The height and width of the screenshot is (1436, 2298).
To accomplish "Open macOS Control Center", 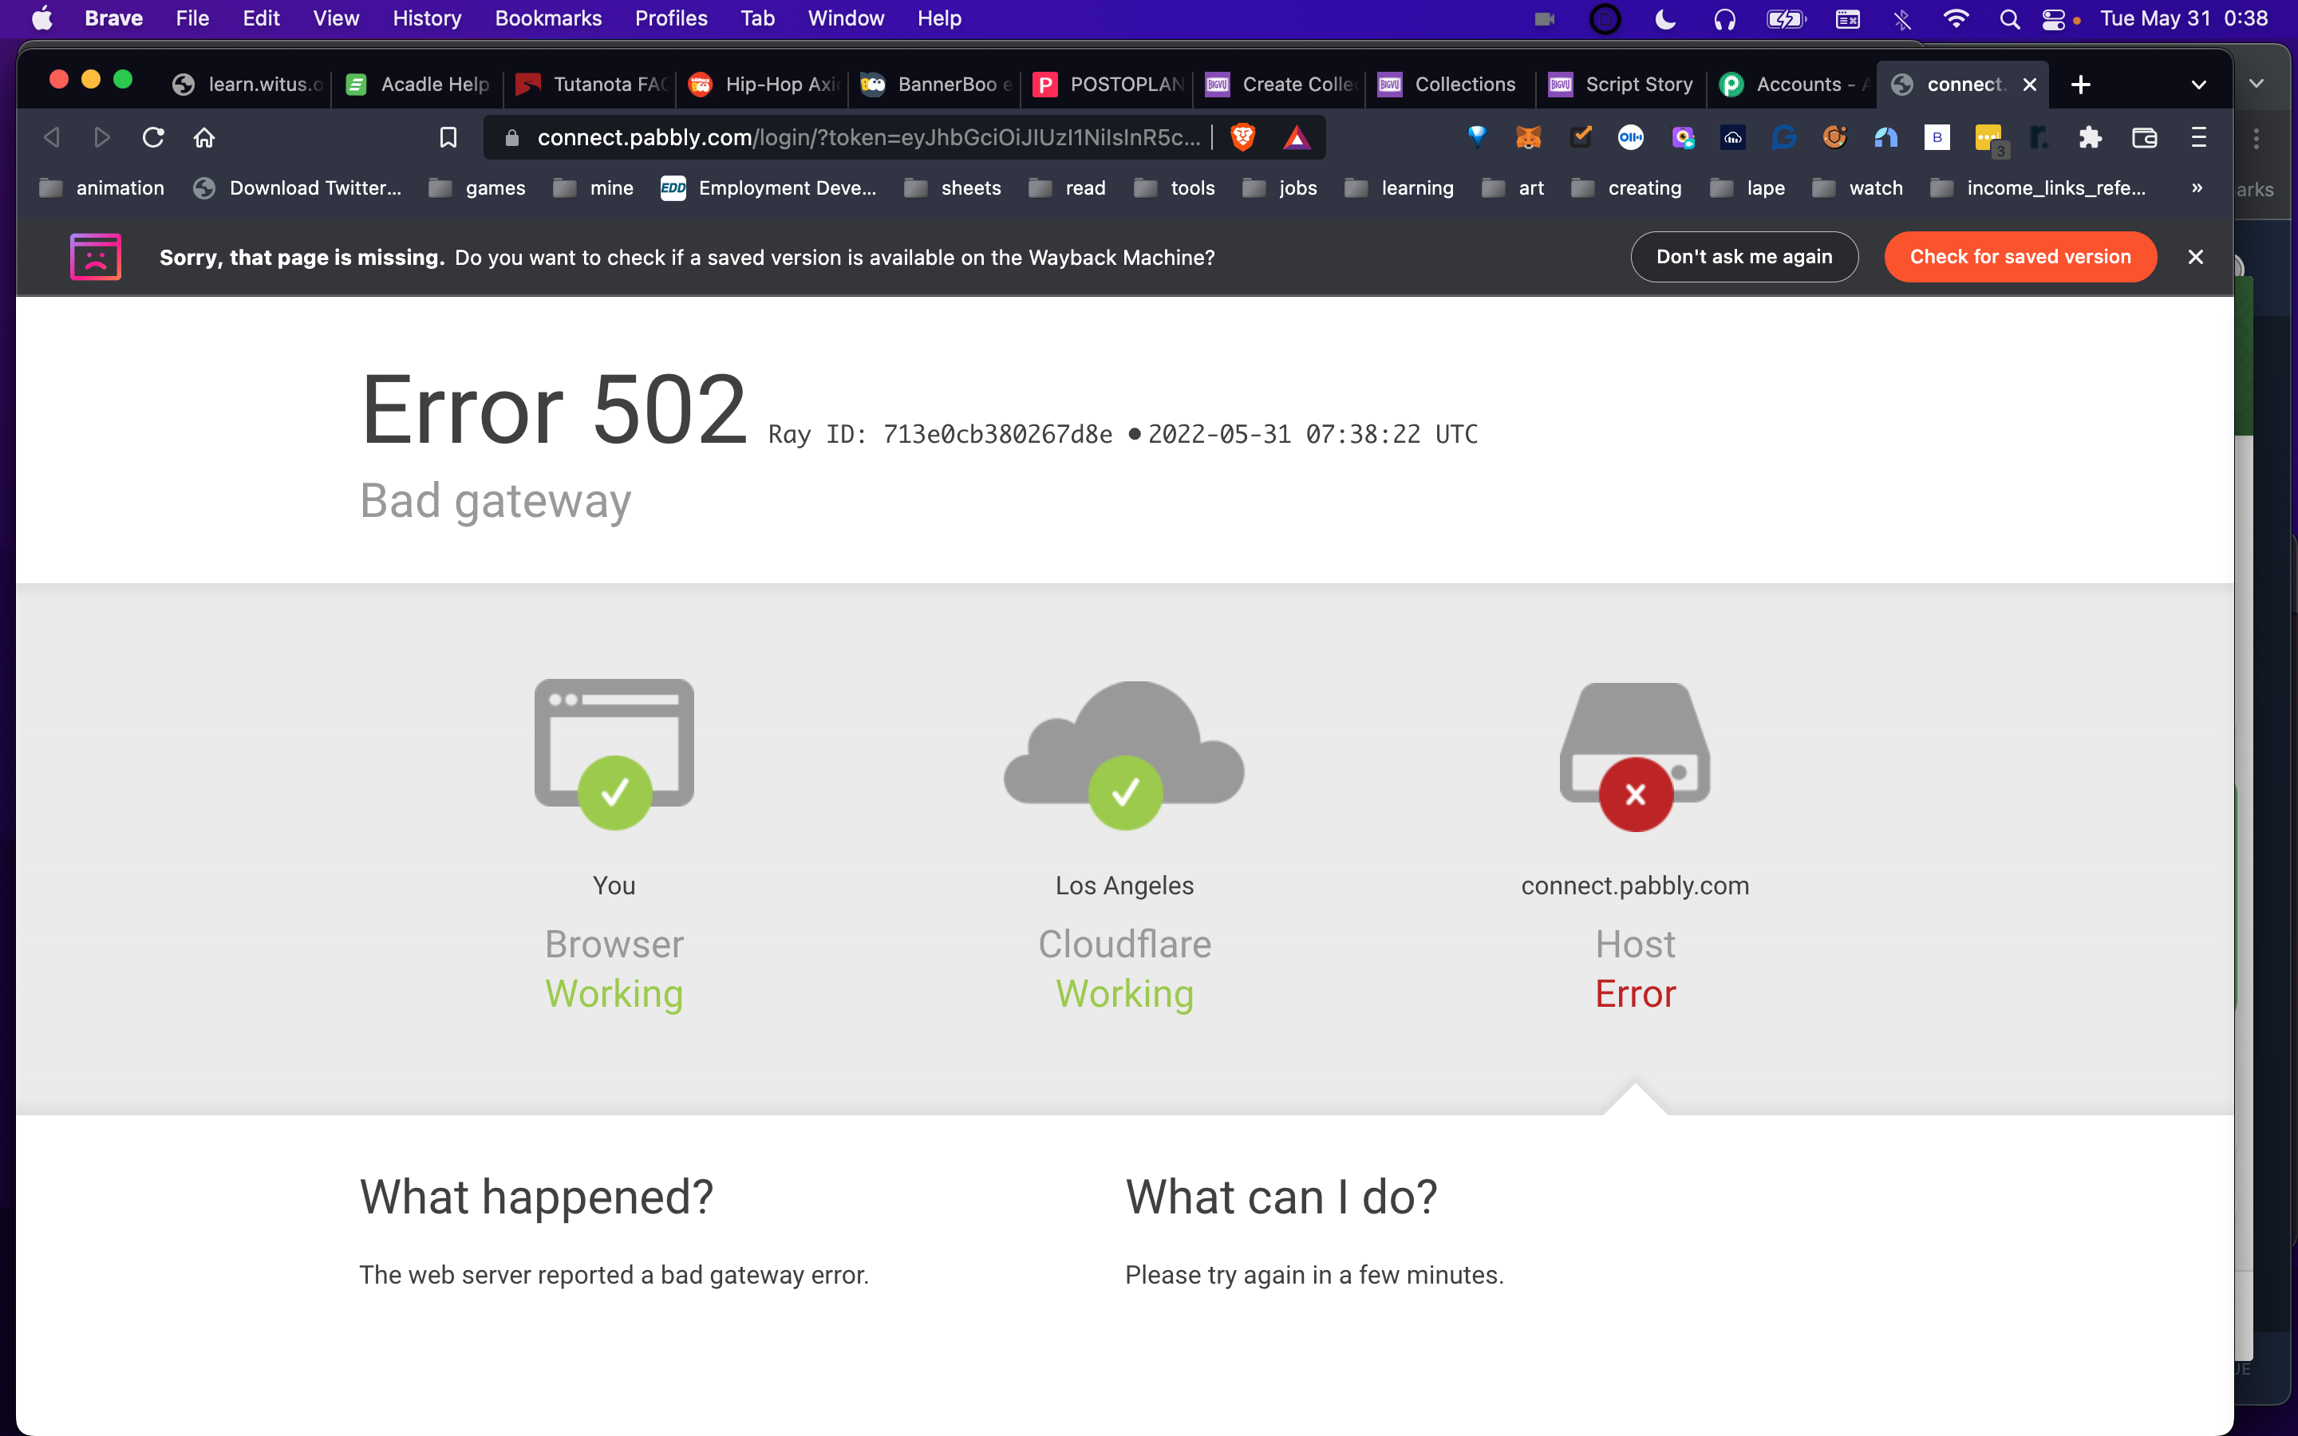I will (x=2053, y=19).
